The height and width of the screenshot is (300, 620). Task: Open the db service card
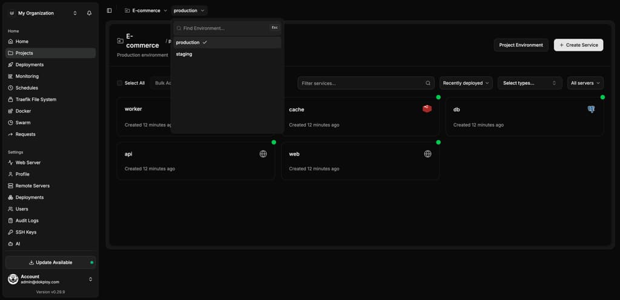tap(525, 117)
